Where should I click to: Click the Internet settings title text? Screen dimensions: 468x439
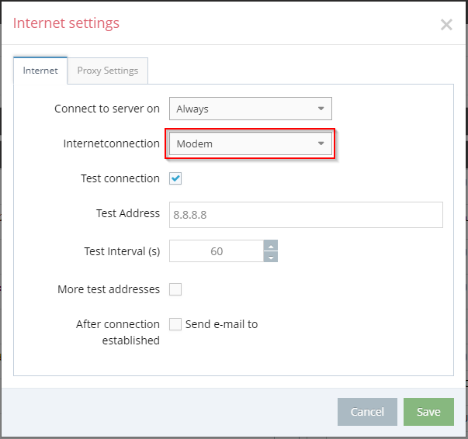(x=66, y=23)
